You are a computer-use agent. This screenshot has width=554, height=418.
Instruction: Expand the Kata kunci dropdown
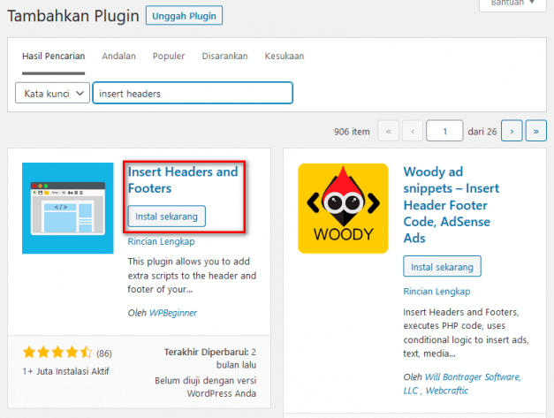click(x=52, y=94)
